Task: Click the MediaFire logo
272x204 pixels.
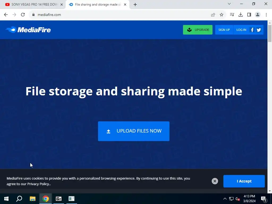Action: tap(28, 30)
